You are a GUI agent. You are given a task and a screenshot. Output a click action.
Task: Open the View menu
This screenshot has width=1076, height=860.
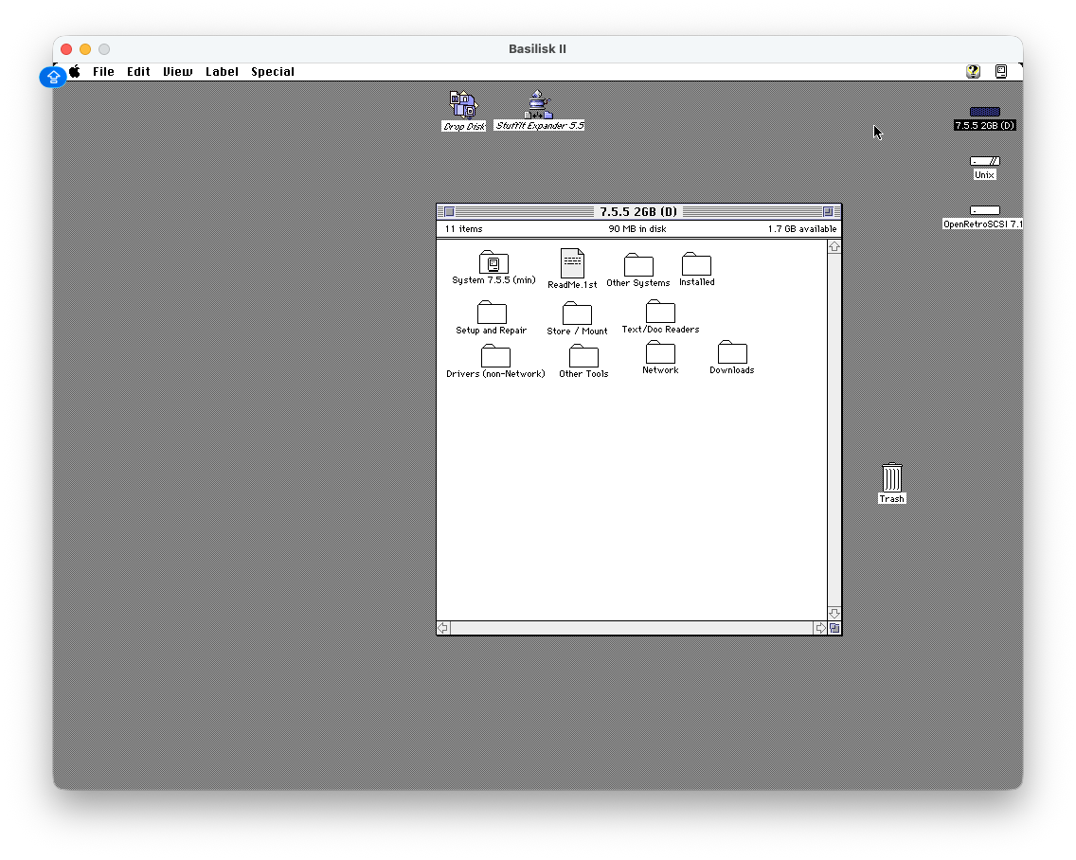(x=178, y=71)
